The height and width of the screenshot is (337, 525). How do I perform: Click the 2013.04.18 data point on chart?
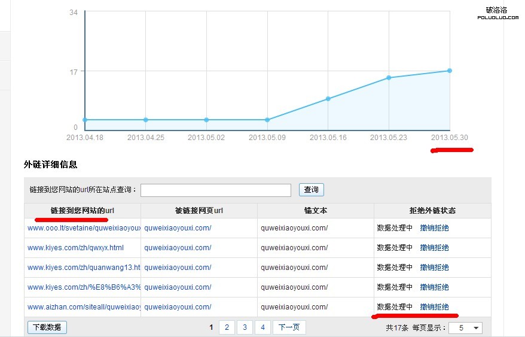[85, 120]
